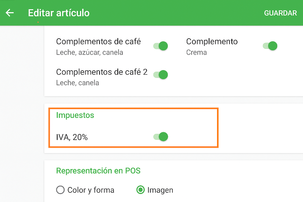303x202 pixels.
Task: Go back using the arrow icon
Action: 10,13
